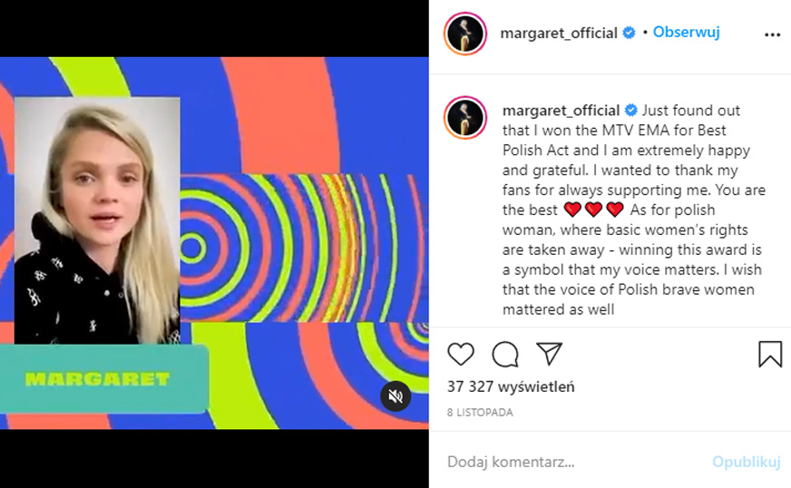Save the post with the bookmark icon
This screenshot has width=791, height=488.
pyautogui.click(x=770, y=354)
